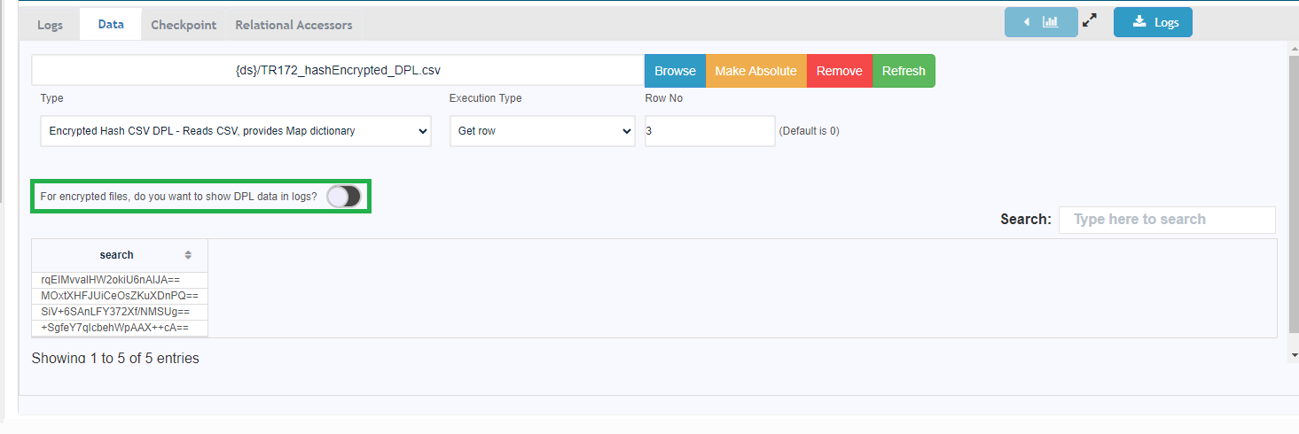The width and height of the screenshot is (1299, 434).
Task: Switch to the Logs tab
Action: [50, 25]
